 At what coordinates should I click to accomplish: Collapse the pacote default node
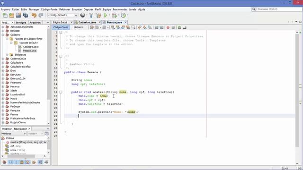click(x=11, y=43)
